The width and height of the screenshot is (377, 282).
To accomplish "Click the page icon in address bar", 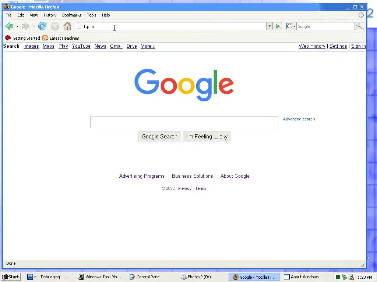I will pyautogui.click(x=79, y=26).
